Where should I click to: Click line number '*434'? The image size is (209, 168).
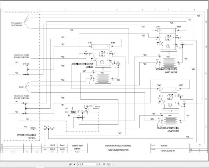145,64
